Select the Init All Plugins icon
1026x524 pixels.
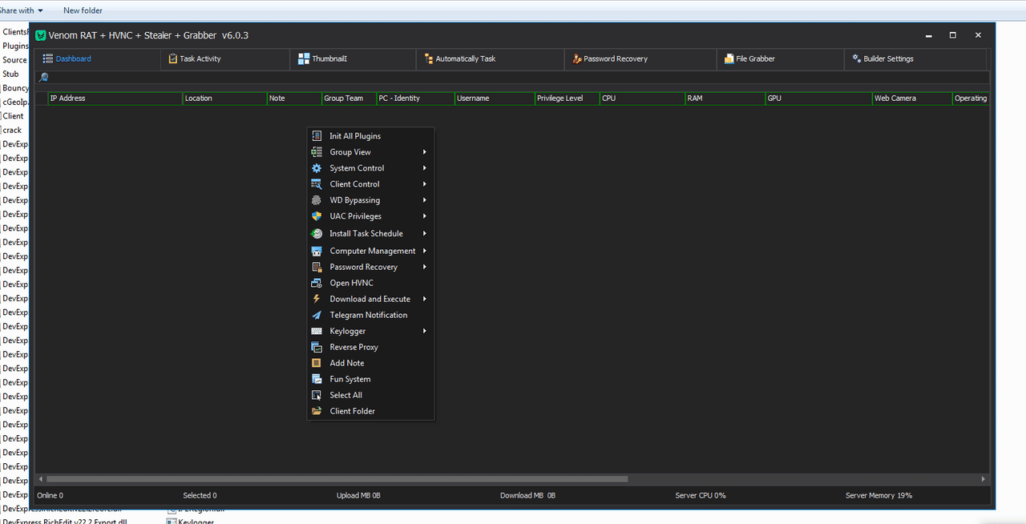(x=317, y=135)
